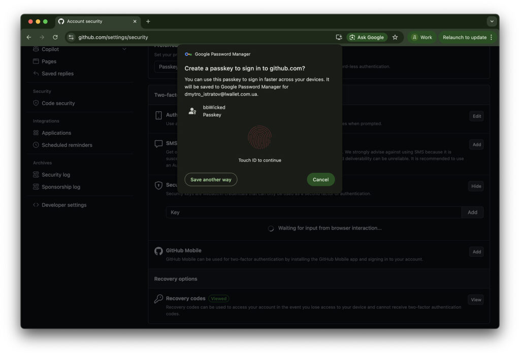This screenshot has width=520, height=356.
Task: Open the tab search dropdown arrow
Action: pos(492,21)
